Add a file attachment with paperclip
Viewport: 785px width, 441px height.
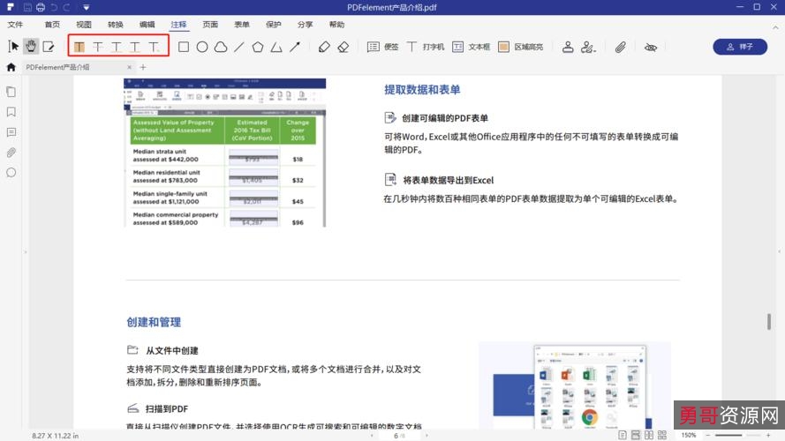click(x=620, y=47)
